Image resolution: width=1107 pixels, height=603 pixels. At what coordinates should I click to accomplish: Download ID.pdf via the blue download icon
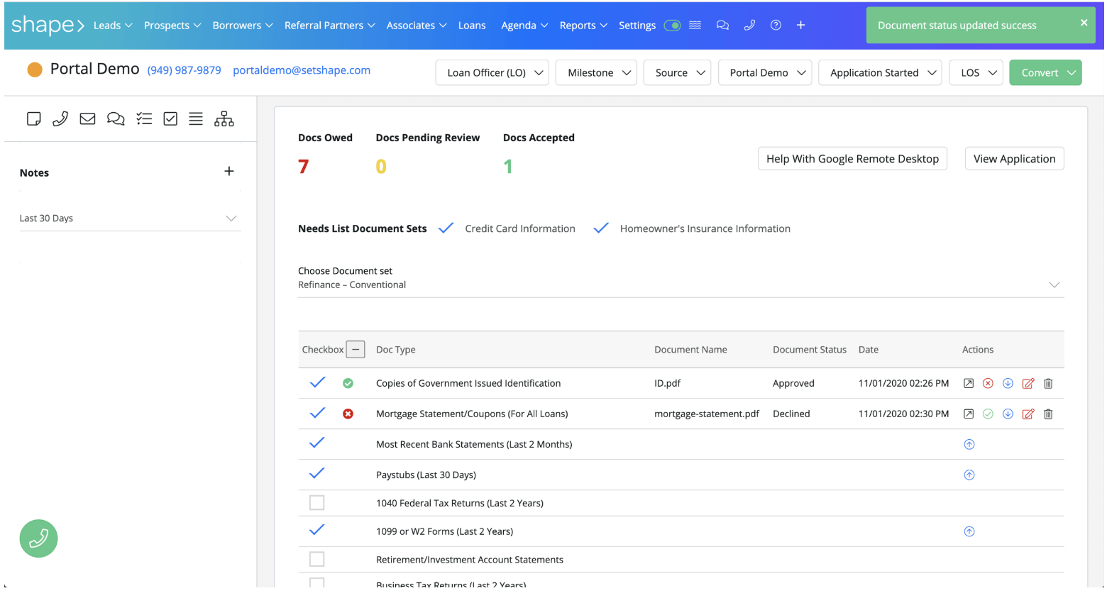(x=1008, y=383)
